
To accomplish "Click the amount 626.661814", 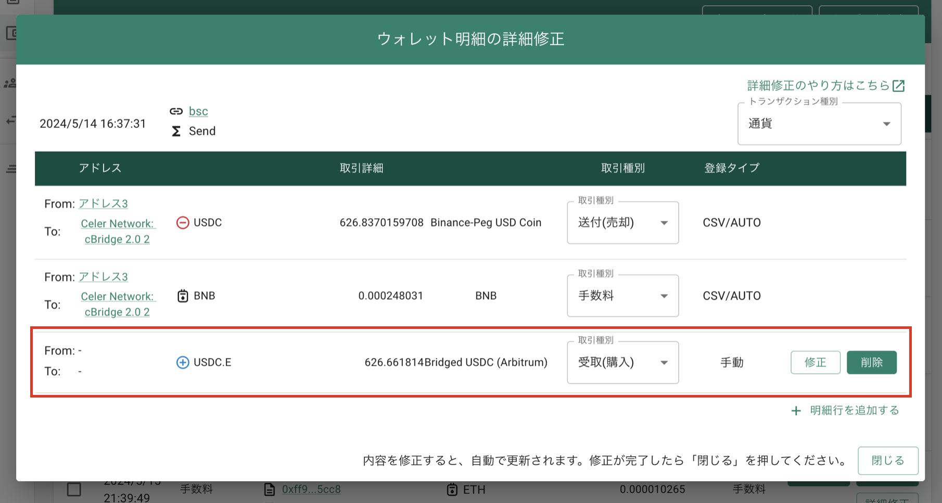I will click(x=394, y=363).
